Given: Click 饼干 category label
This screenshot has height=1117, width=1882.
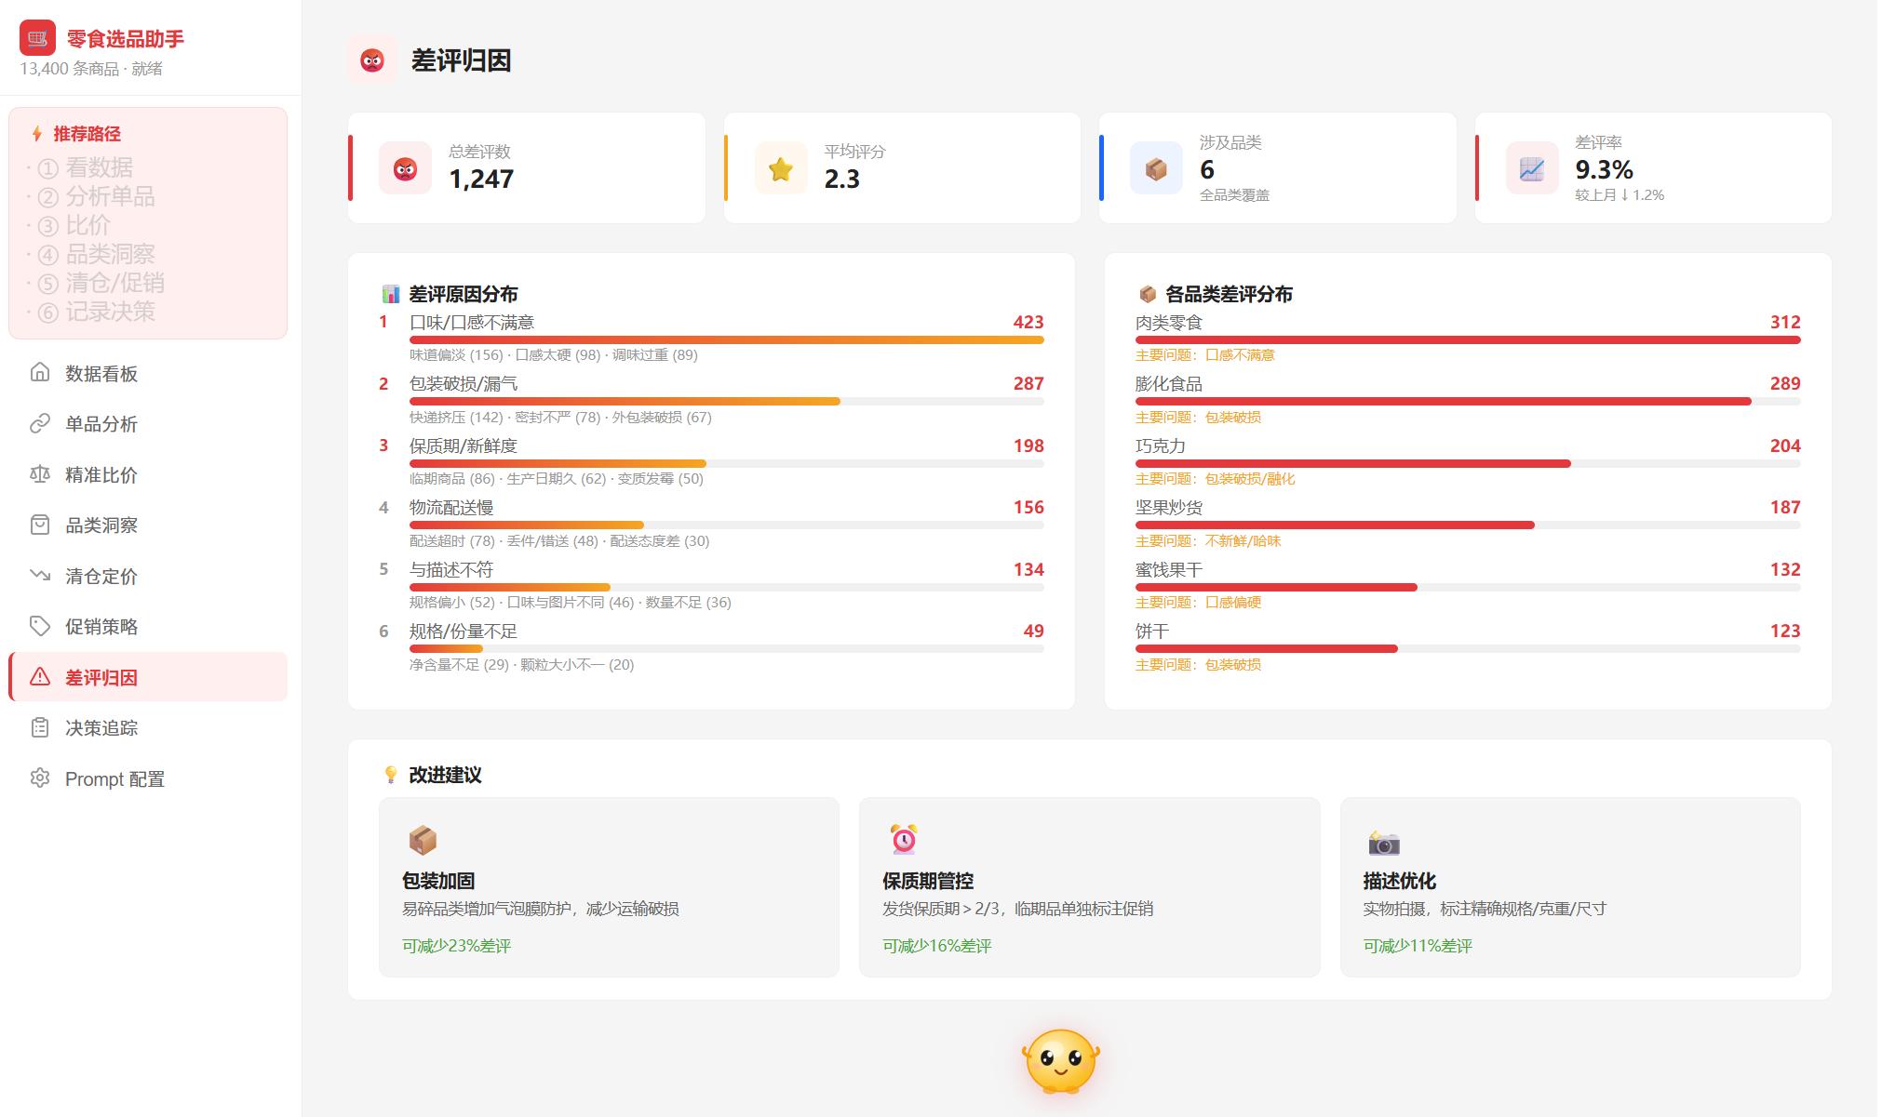Looking at the screenshot, I should click(1152, 631).
